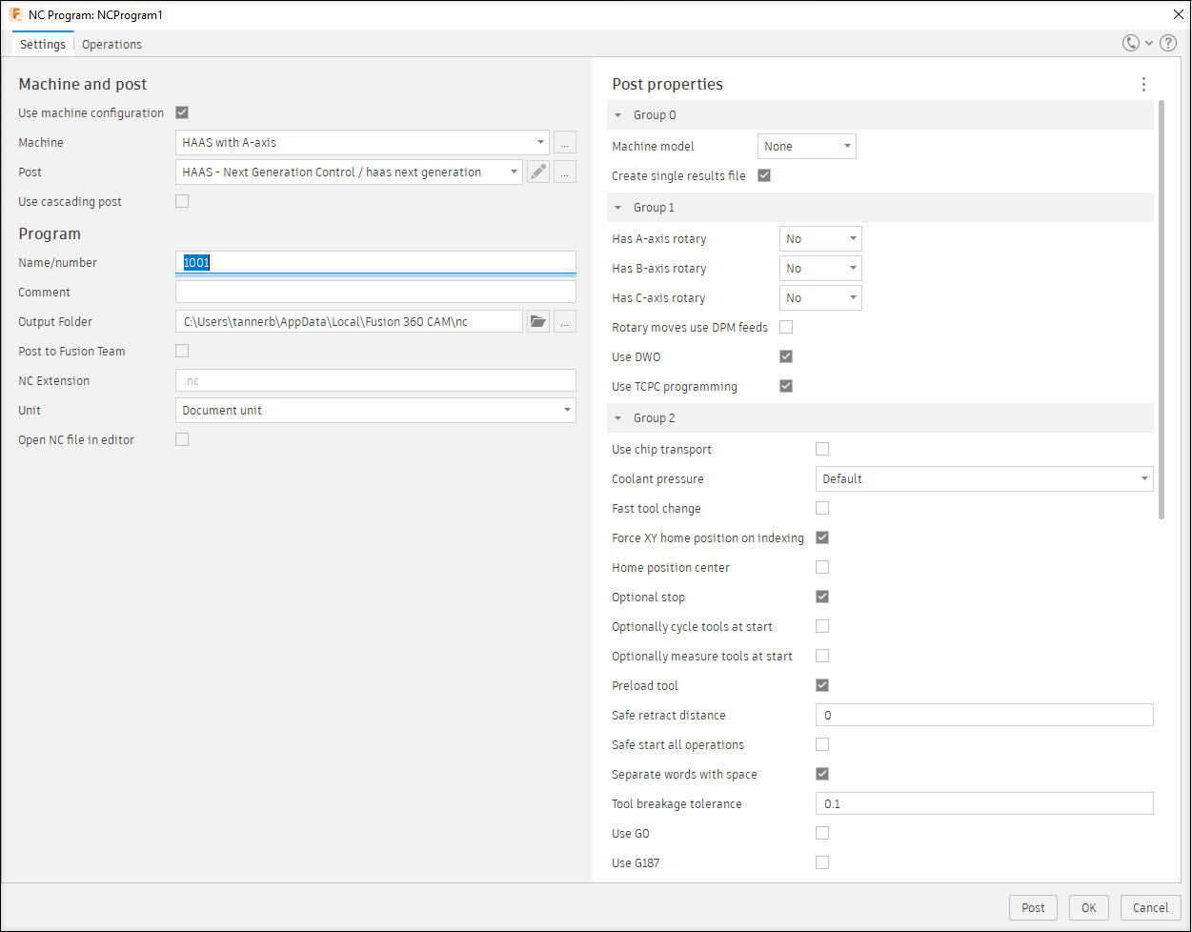Open the Post properties three-dot menu

(x=1143, y=85)
